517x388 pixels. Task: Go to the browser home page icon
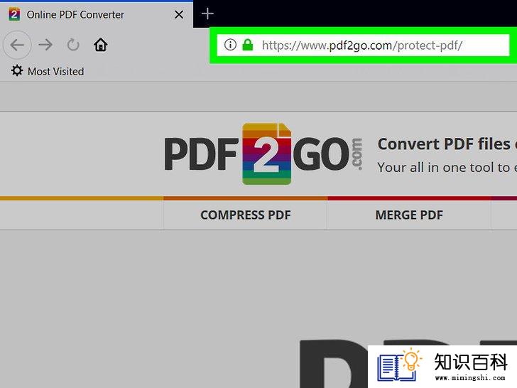[x=101, y=45]
